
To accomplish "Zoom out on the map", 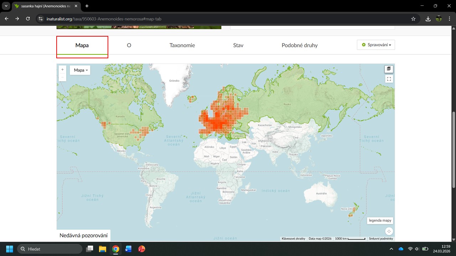I will pos(62,77).
